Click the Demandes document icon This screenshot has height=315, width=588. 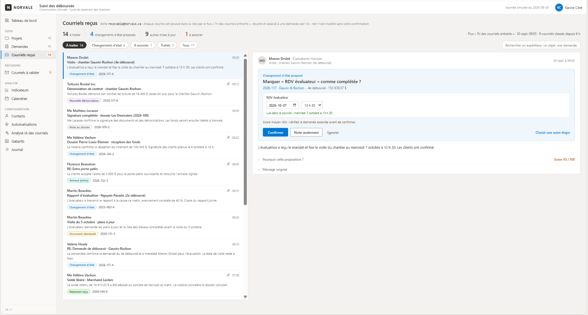click(x=7, y=46)
